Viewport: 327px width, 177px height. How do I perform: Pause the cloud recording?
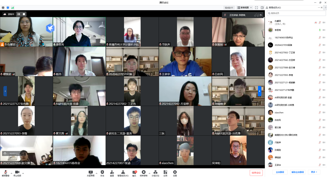[x=19, y=14]
